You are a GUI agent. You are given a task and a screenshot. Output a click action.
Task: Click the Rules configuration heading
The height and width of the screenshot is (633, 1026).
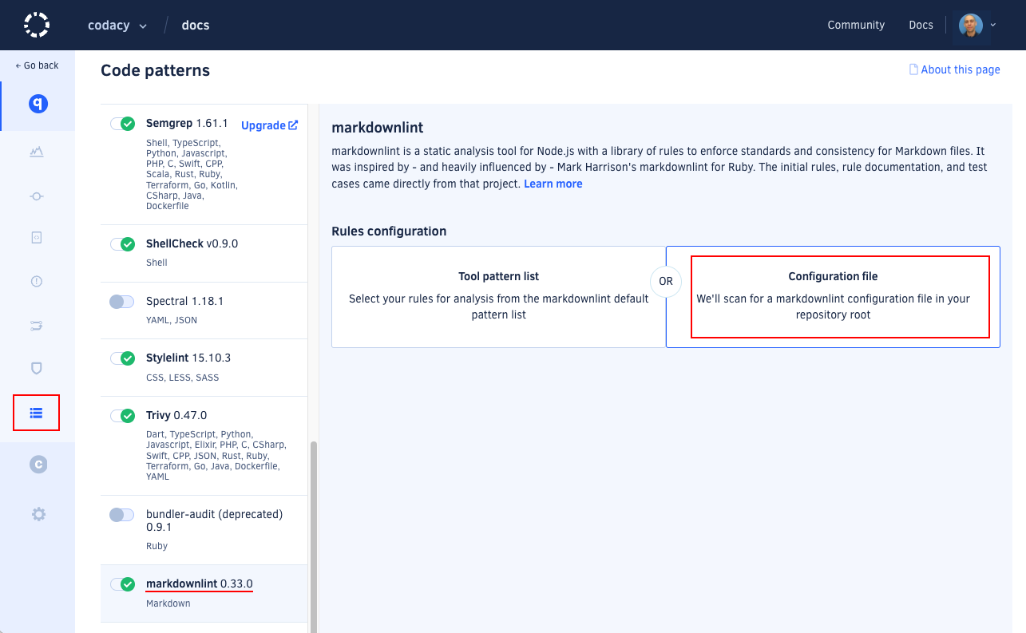(x=389, y=231)
